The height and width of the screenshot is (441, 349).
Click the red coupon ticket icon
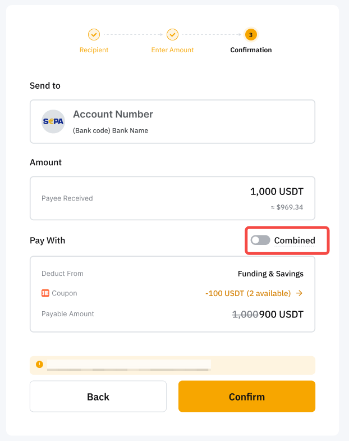coord(45,293)
